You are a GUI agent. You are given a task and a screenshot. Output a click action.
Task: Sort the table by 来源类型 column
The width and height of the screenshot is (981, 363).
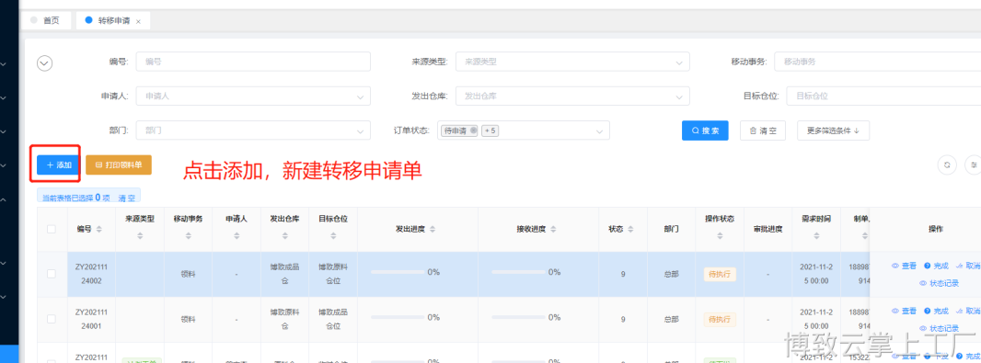pyautogui.click(x=140, y=236)
